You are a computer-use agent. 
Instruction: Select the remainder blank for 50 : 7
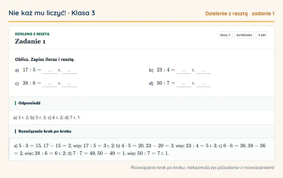tap(203, 84)
